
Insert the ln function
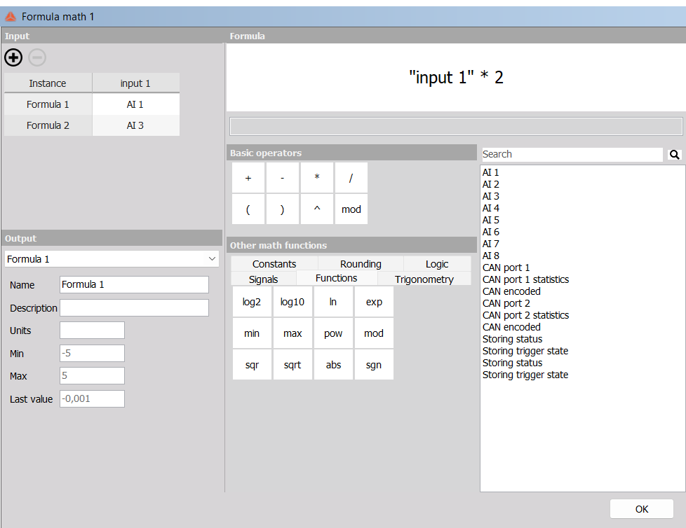(x=333, y=302)
